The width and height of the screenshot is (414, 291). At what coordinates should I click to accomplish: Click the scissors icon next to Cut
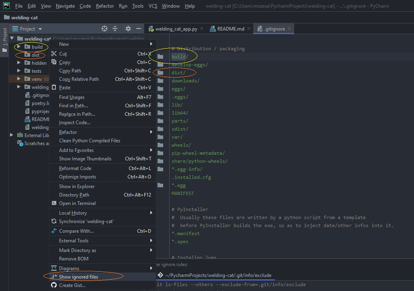53,53
